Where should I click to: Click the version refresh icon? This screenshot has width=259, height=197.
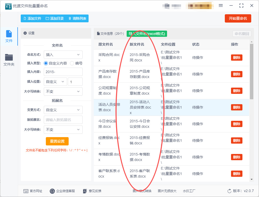pyautogui.click(x=229, y=191)
